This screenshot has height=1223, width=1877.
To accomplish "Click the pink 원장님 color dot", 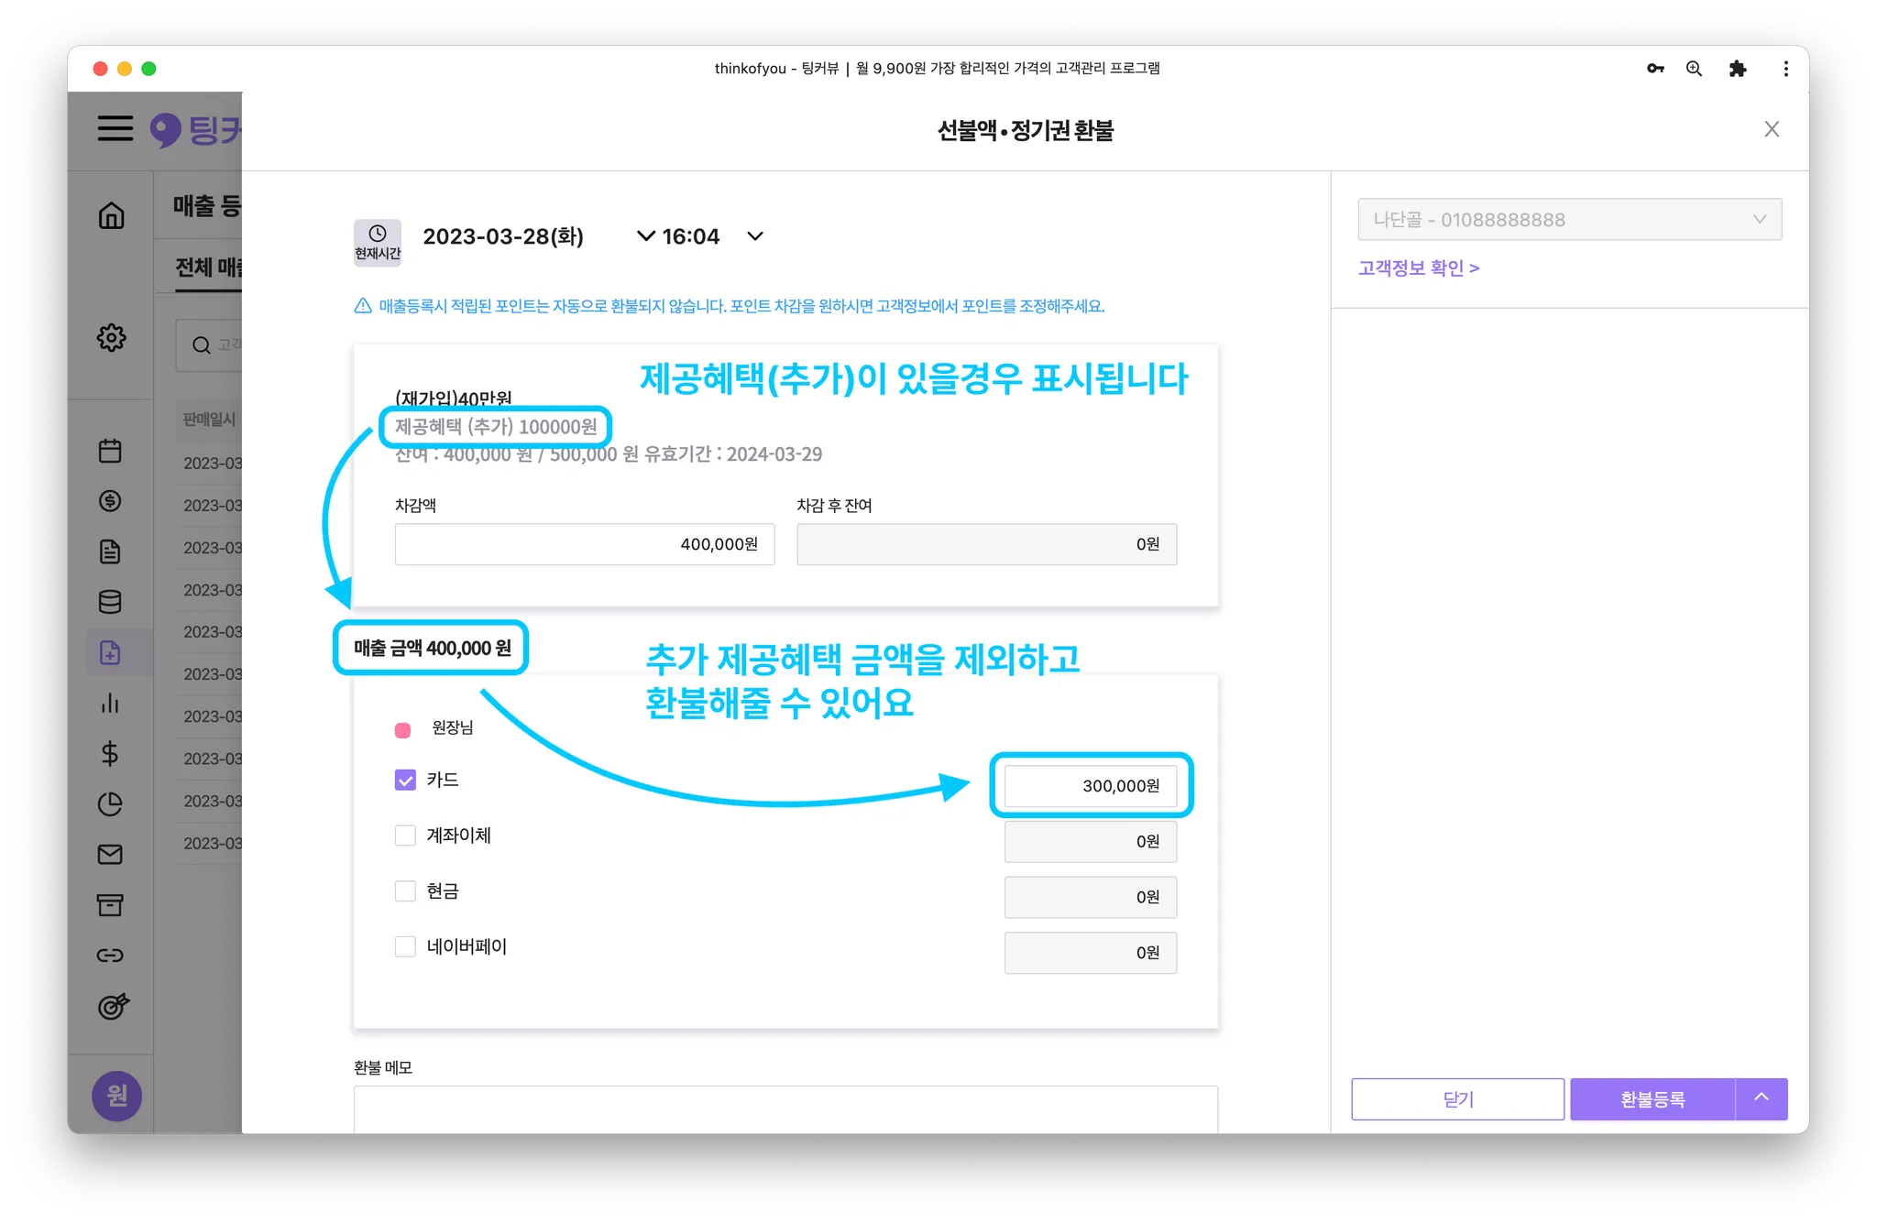I will (402, 730).
